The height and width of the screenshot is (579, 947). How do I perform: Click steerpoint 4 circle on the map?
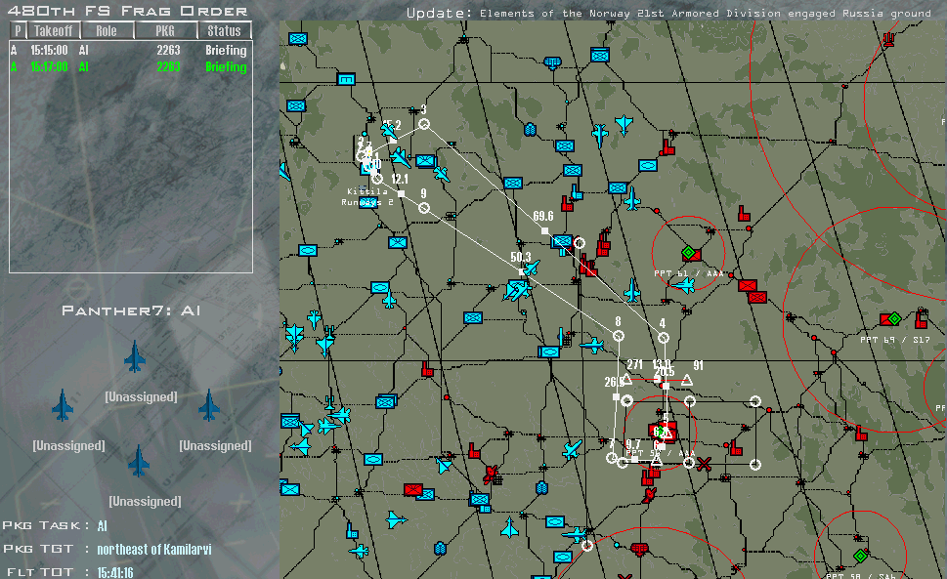click(x=664, y=338)
